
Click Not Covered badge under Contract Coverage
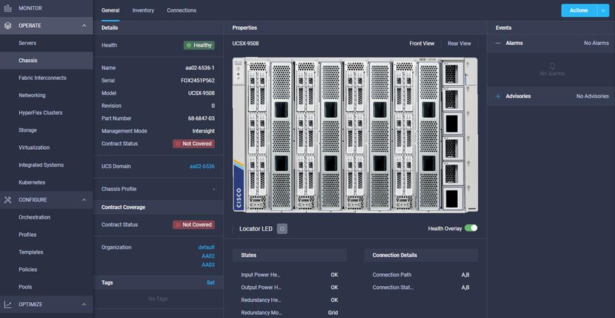click(194, 225)
